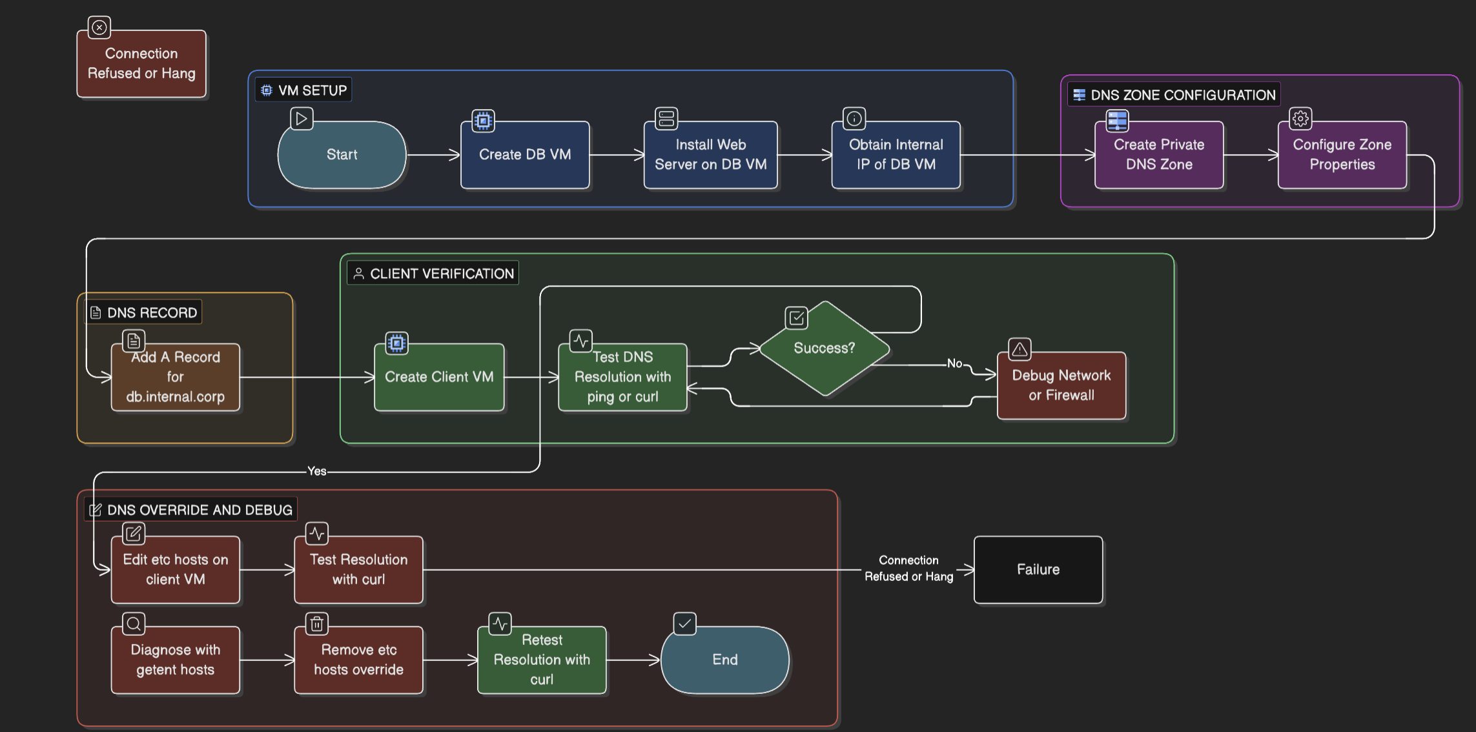Click the info icon on Obtain Internal IP
Screen dimensions: 1476x732
[x=854, y=119]
